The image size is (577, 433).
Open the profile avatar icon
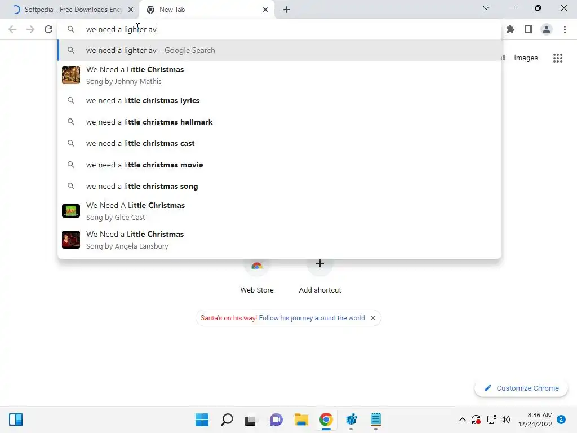tap(547, 29)
